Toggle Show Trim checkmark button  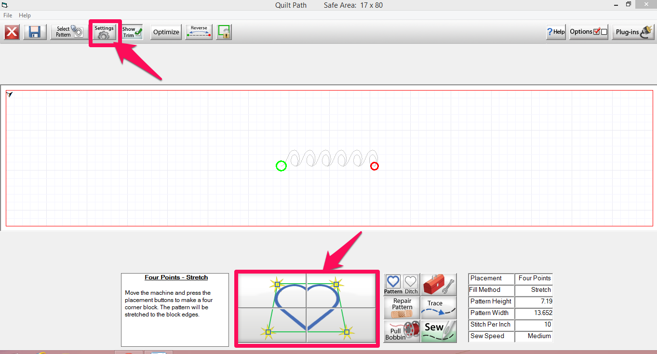click(132, 32)
